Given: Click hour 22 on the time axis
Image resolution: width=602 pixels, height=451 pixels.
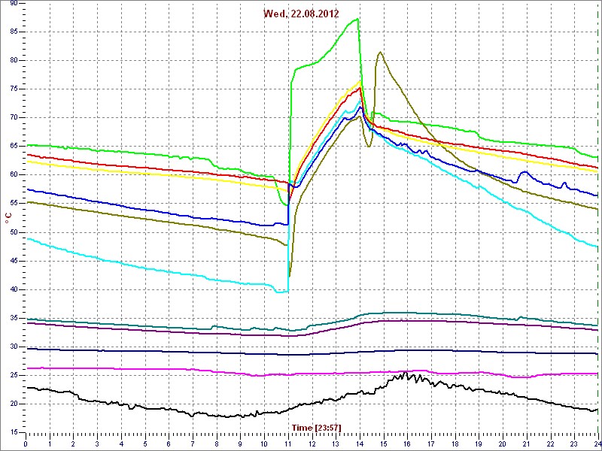Looking at the screenshot, I should (551, 443).
